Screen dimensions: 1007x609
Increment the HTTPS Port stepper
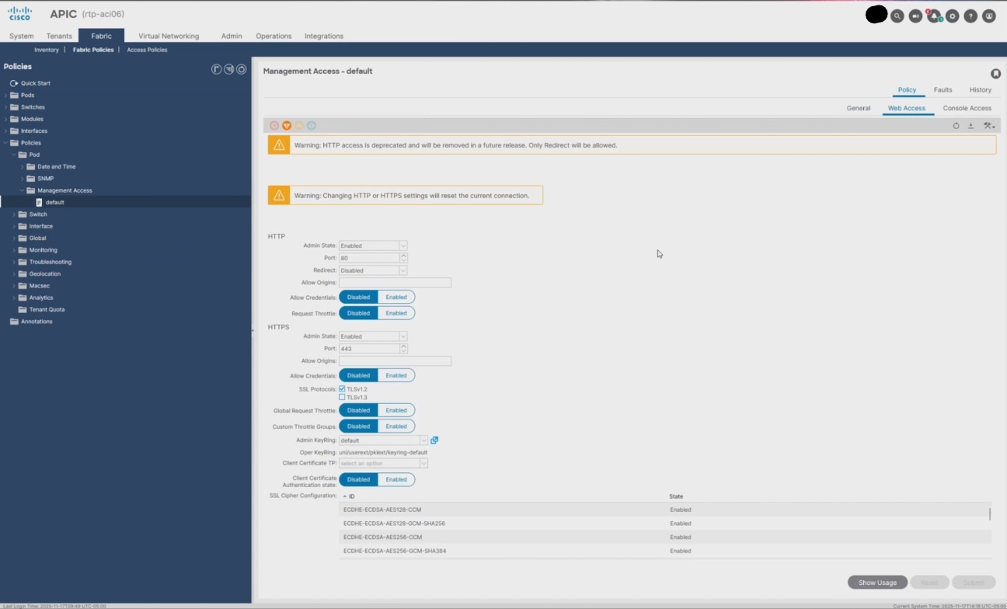coord(402,346)
